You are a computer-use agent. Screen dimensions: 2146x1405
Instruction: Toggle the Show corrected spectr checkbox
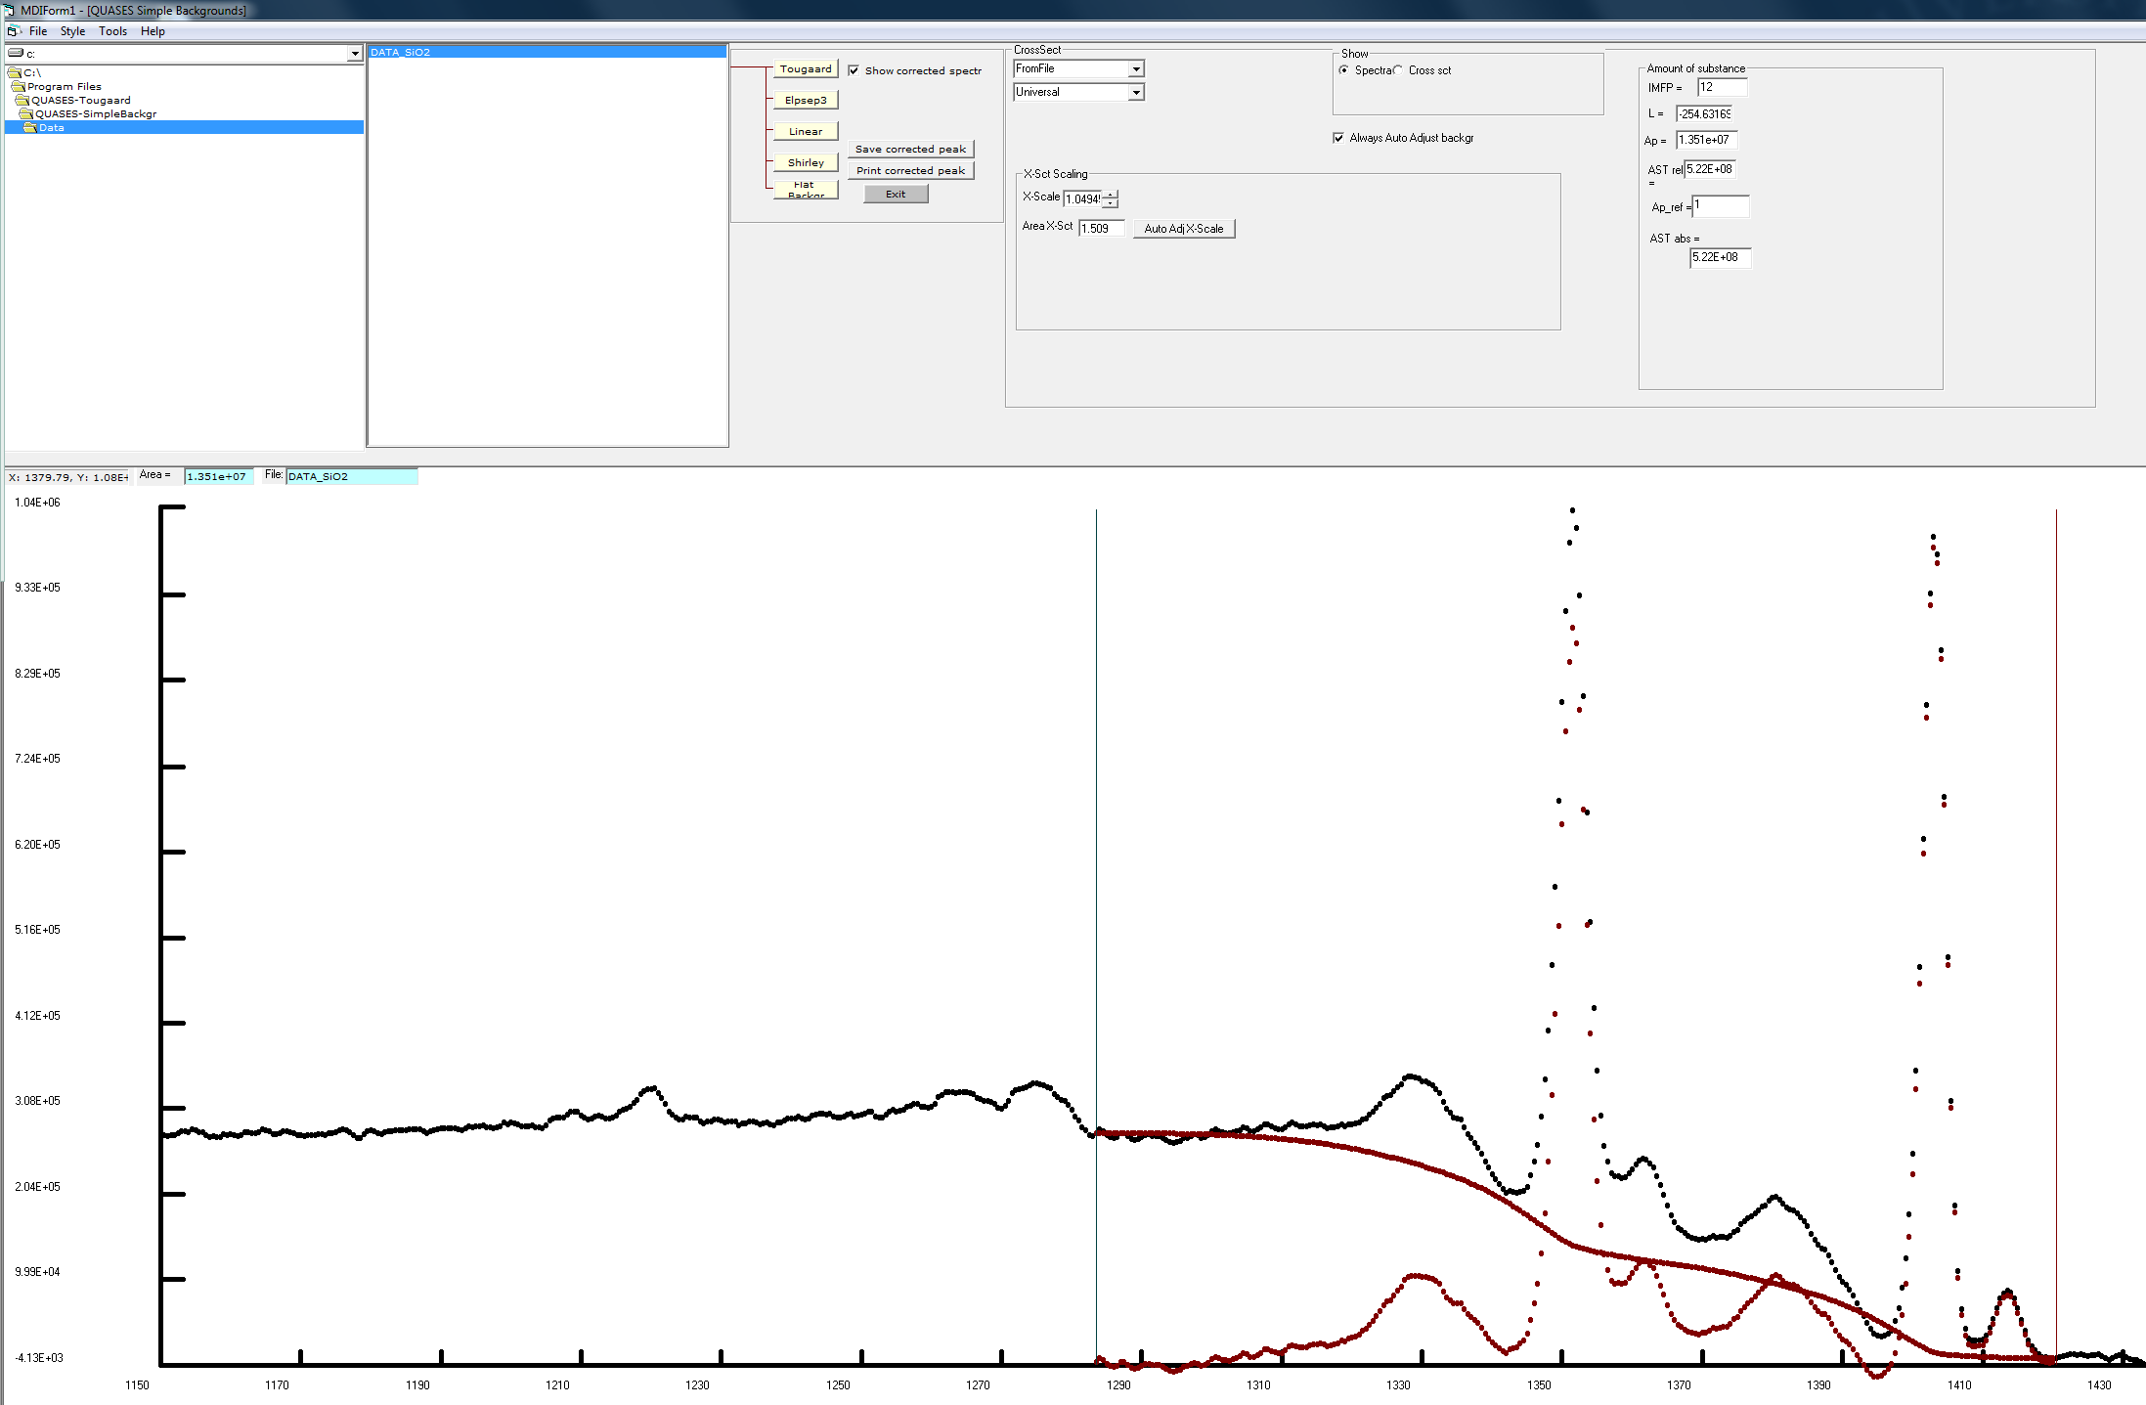pyautogui.click(x=854, y=70)
